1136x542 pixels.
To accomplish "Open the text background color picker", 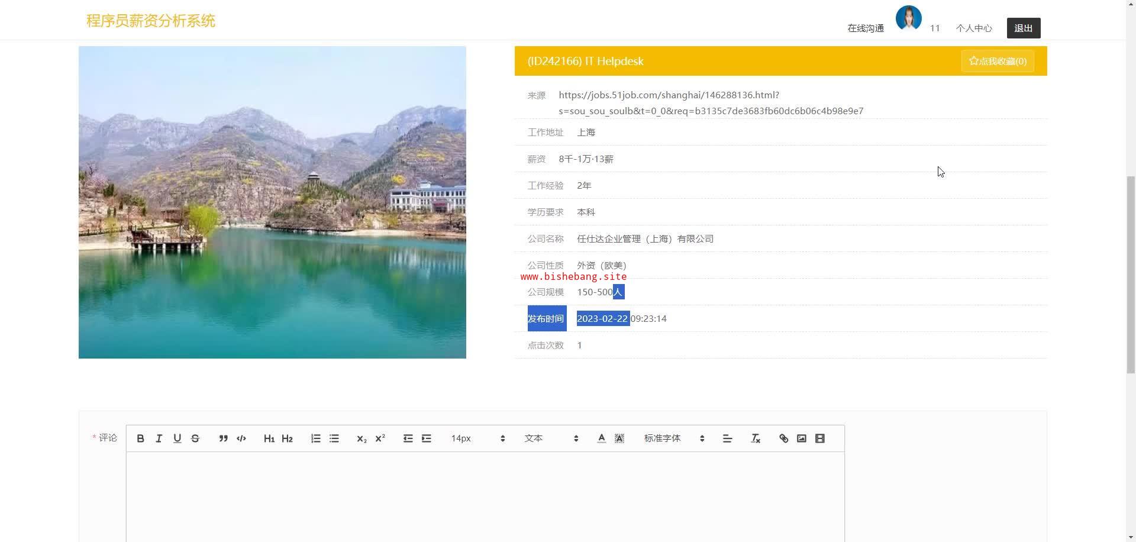I will point(619,438).
